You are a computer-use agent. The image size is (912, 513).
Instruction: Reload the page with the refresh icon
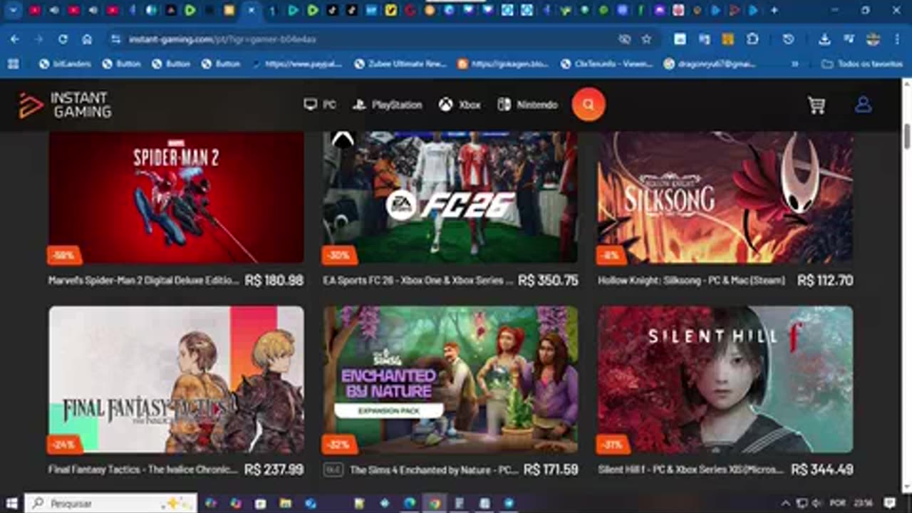coord(63,39)
